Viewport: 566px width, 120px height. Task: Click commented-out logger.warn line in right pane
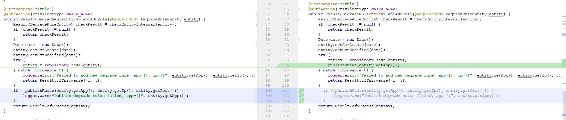click(x=415, y=96)
